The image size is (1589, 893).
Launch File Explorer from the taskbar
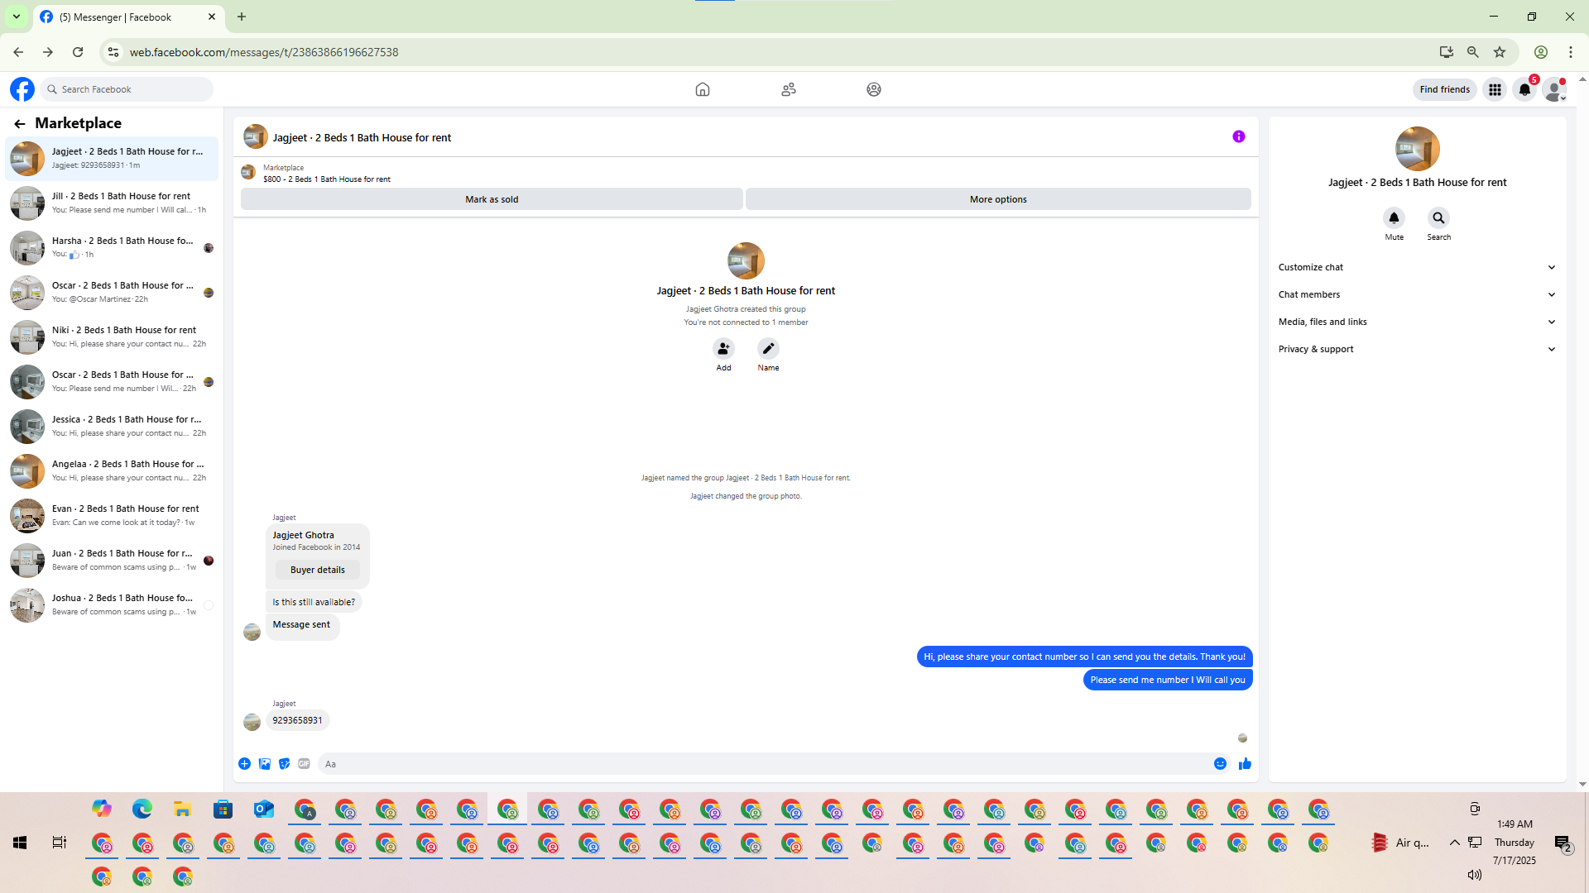point(183,809)
